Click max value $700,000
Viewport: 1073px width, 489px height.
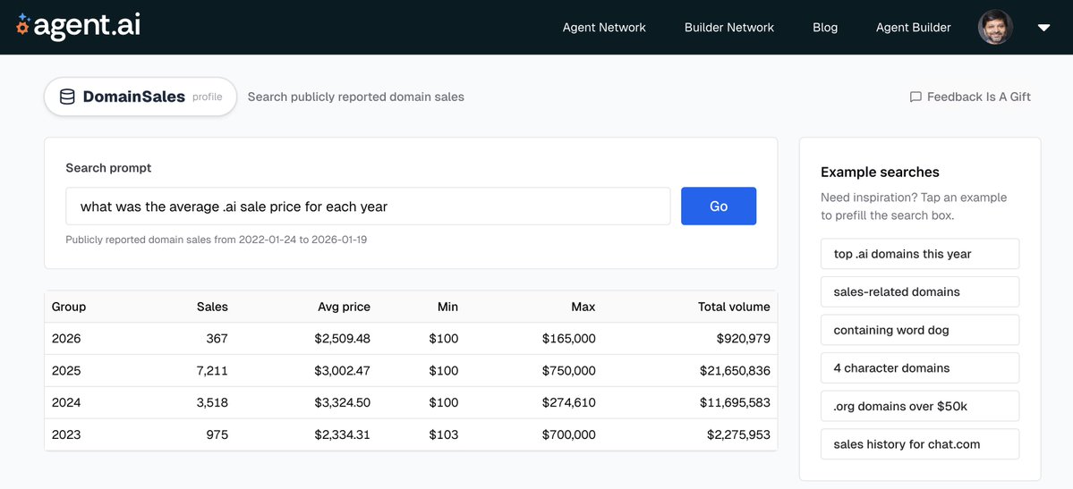pos(568,435)
